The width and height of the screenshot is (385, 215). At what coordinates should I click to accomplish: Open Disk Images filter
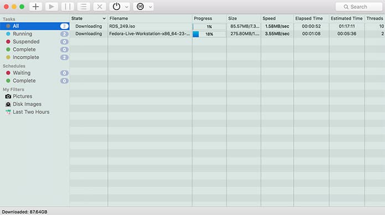tap(35, 104)
